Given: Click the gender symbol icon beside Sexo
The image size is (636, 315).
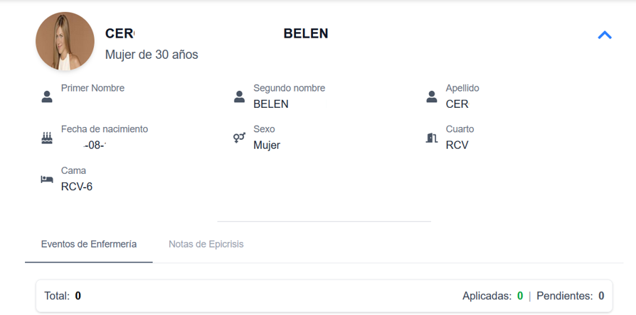Looking at the screenshot, I should tap(240, 138).
